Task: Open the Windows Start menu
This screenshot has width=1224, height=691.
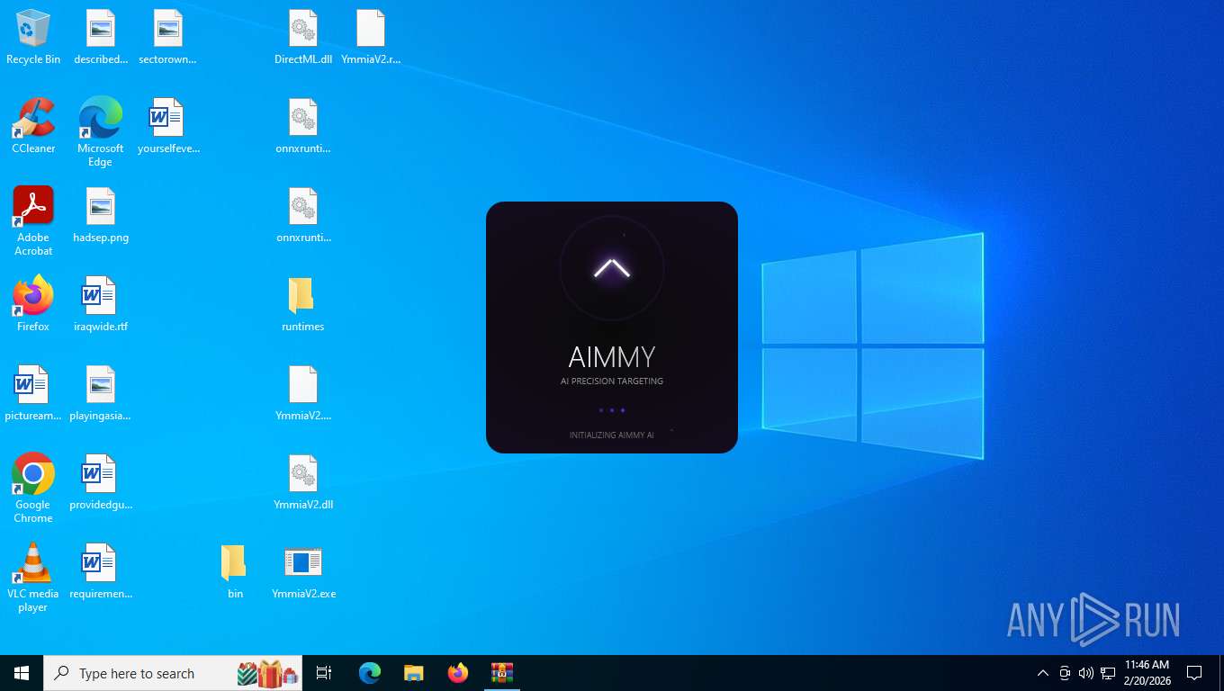Action: tap(22, 673)
